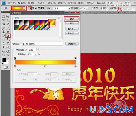Select the History Brush tool
The height and width of the screenshot is (116, 136).
point(8,32)
